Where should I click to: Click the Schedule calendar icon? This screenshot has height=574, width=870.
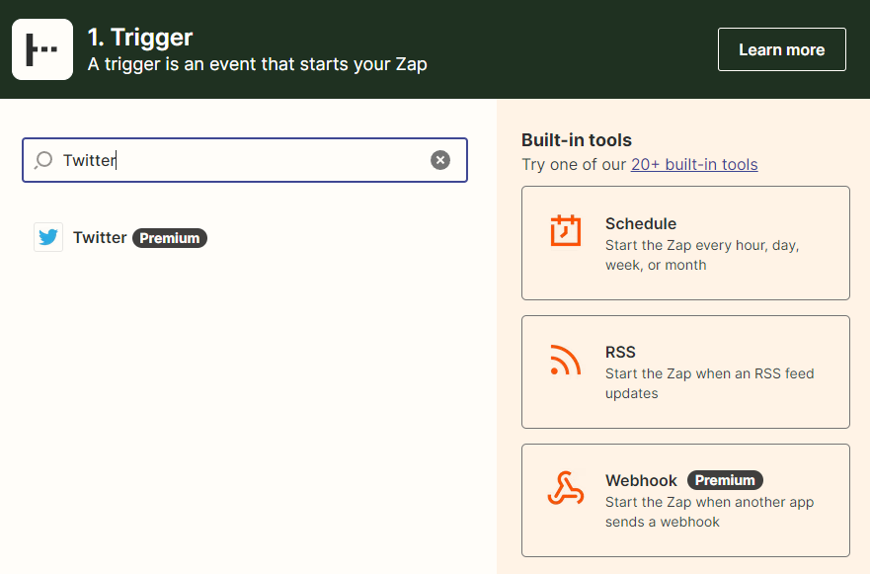point(566,230)
